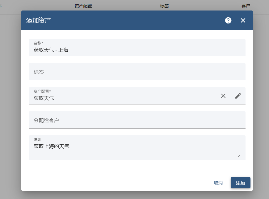The width and height of the screenshot is (269, 199).
Task: Click the 添加资产 dialog title
Action: click(39, 20)
